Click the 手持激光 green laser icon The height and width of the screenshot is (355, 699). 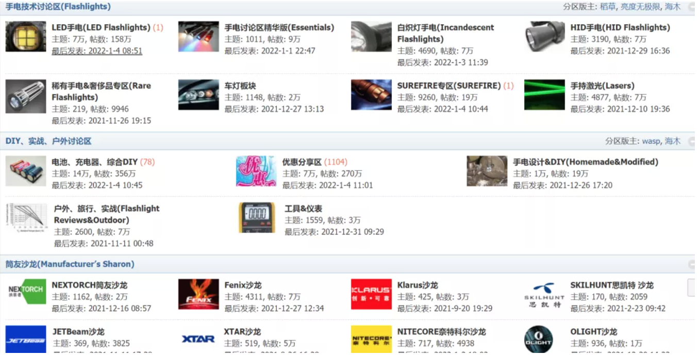pos(544,95)
